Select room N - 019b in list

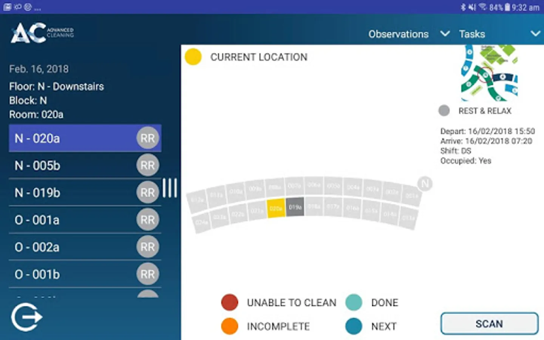75,193
